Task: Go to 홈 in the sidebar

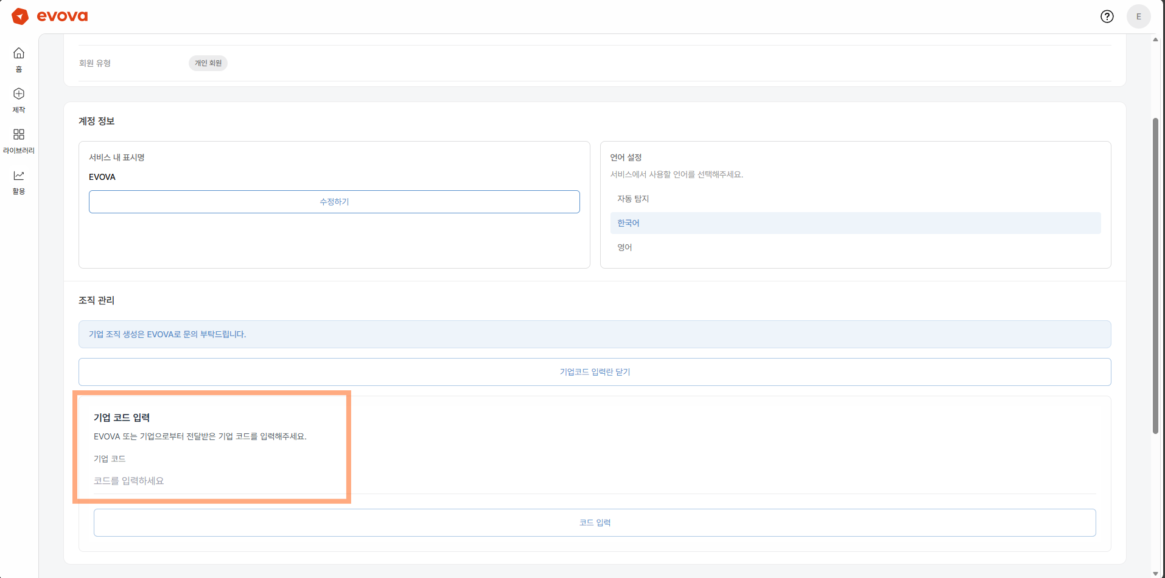Action: pos(19,60)
